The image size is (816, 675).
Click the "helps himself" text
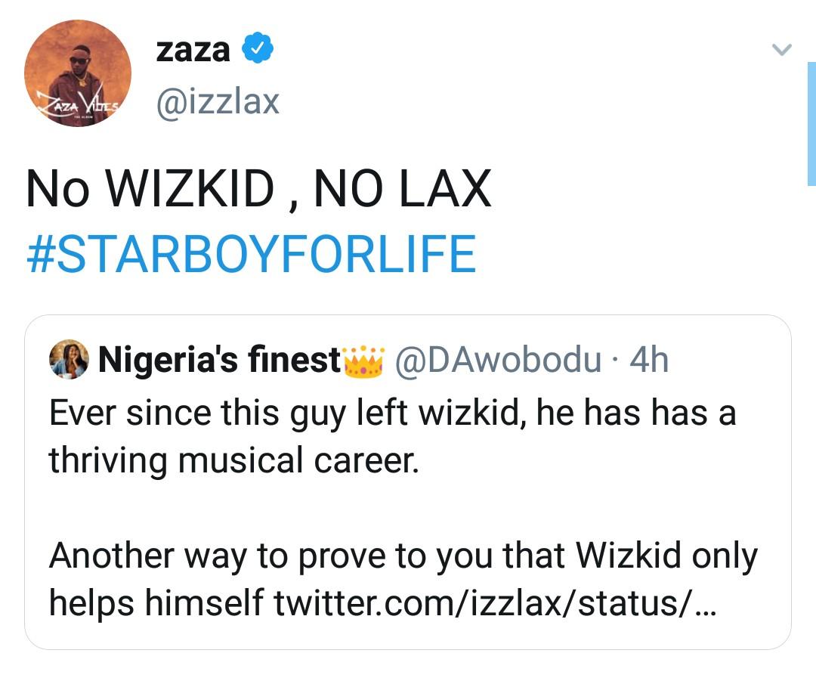click(x=156, y=602)
